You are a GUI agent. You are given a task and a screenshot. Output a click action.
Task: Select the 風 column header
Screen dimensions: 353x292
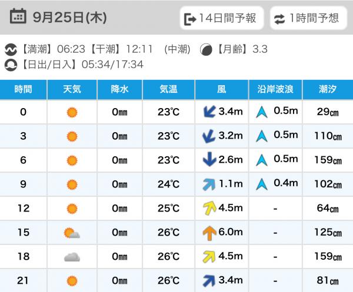click(x=222, y=89)
